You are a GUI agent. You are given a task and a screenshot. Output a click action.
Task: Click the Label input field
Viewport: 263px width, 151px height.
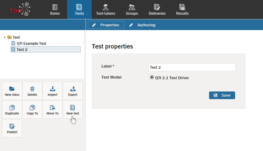pos(192,67)
